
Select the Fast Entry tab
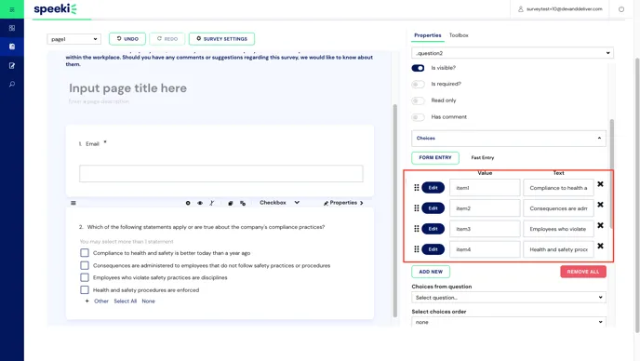(483, 157)
